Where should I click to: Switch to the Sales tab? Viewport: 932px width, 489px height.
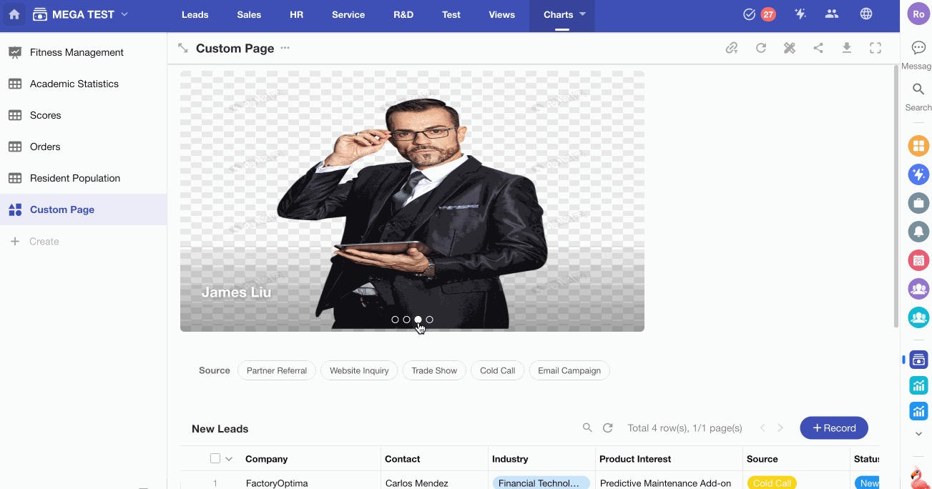pos(249,14)
